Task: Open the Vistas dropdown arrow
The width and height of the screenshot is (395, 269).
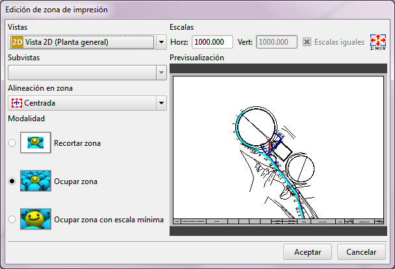Action: click(161, 43)
